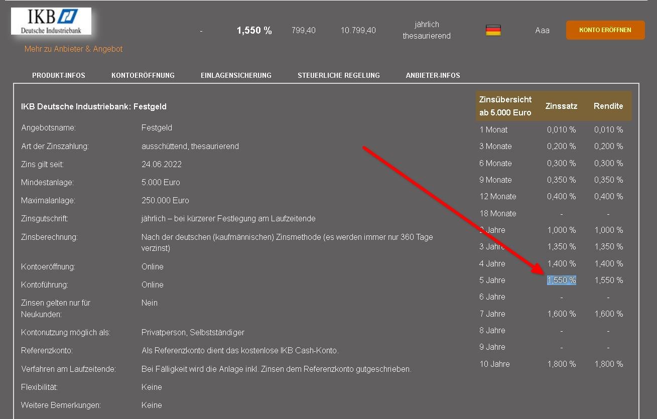
Task: Click the '12 Monate' row label
Action: point(498,197)
